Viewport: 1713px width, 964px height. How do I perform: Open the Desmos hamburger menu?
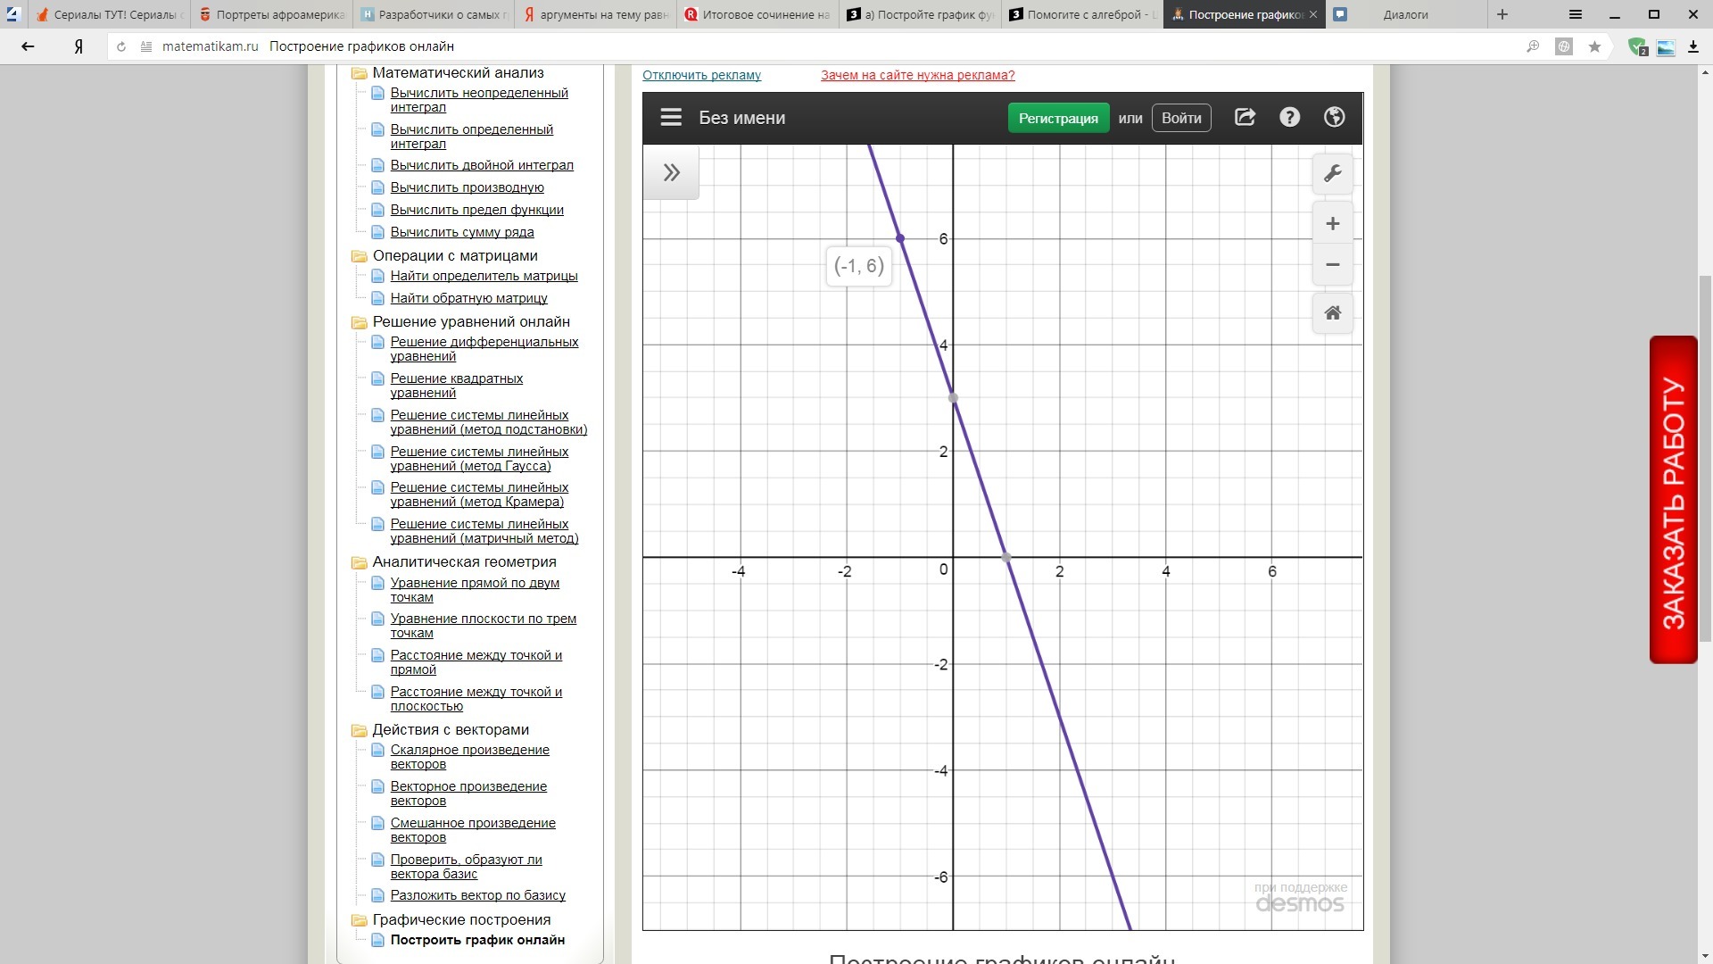pyautogui.click(x=671, y=118)
